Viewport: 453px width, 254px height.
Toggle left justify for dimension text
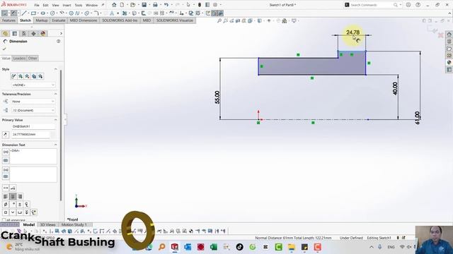click(6, 196)
